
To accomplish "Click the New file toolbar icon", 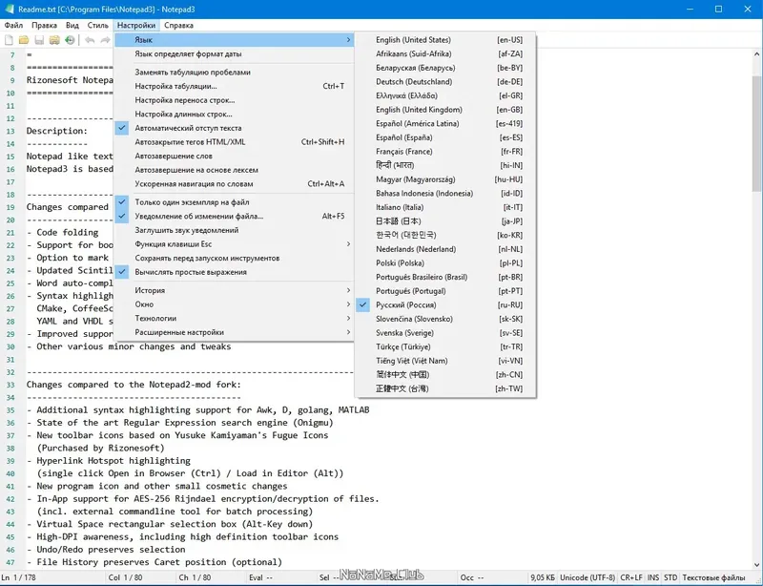I will tap(9, 40).
